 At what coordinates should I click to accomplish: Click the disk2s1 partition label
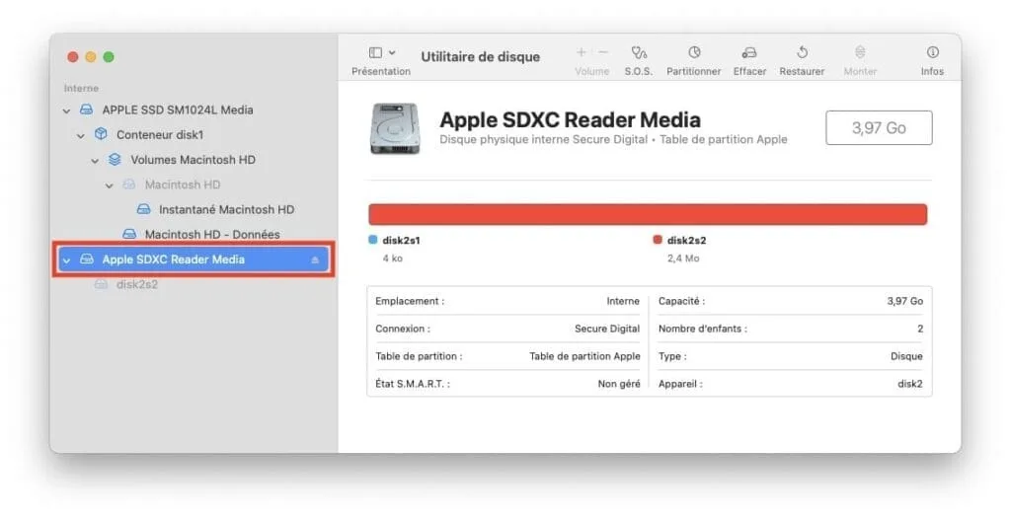(401, 241)
